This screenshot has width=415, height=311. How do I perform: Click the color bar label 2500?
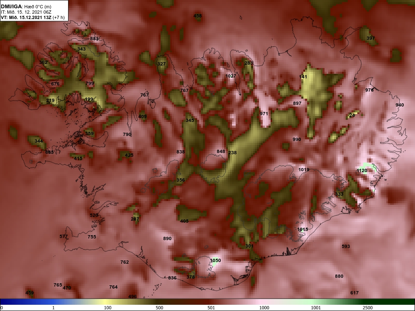point(368,308)
